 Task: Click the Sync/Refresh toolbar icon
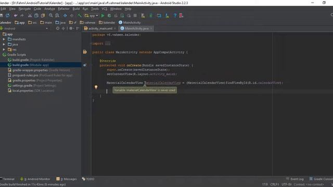coord(8,16)
